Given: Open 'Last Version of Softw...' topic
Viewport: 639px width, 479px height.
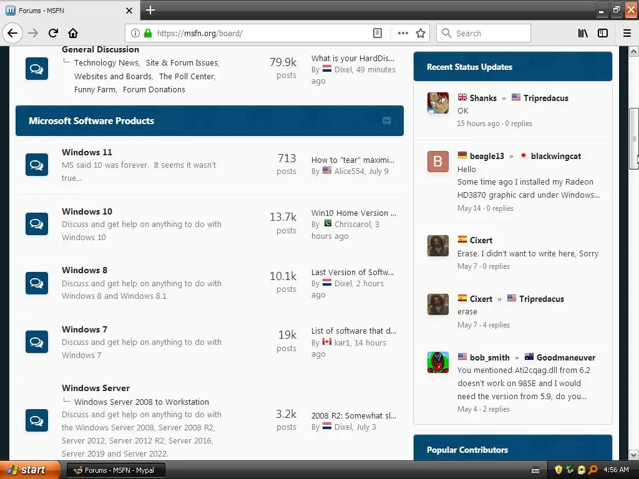Looking at the screenshot, I should click(x=352, y=272).
